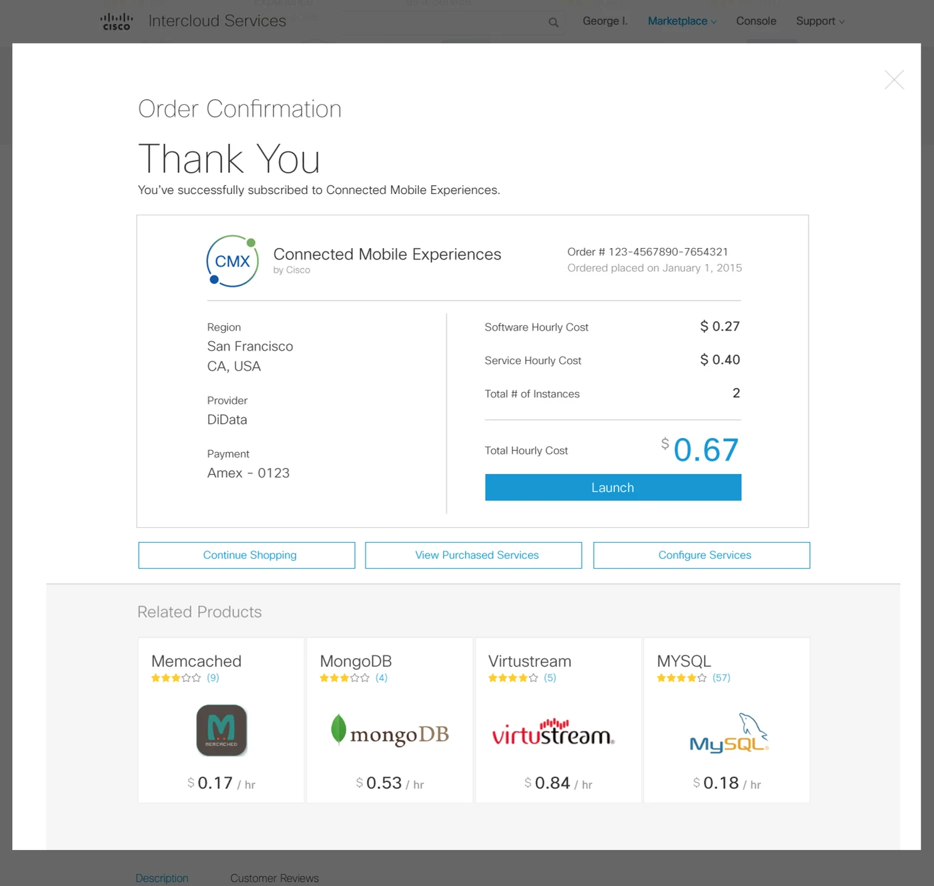
Task: Open George I. user profile
Action: click(605, 21)
